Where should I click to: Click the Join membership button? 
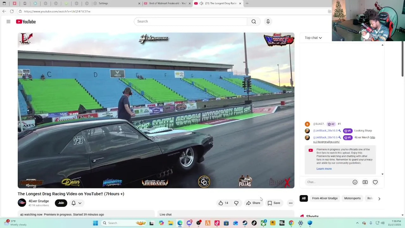pos(61,203)
